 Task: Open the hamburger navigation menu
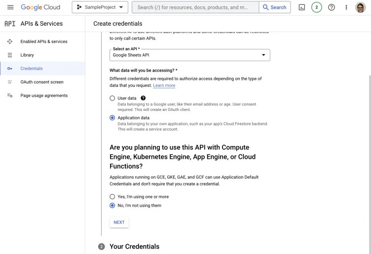(x=10, y=7)
